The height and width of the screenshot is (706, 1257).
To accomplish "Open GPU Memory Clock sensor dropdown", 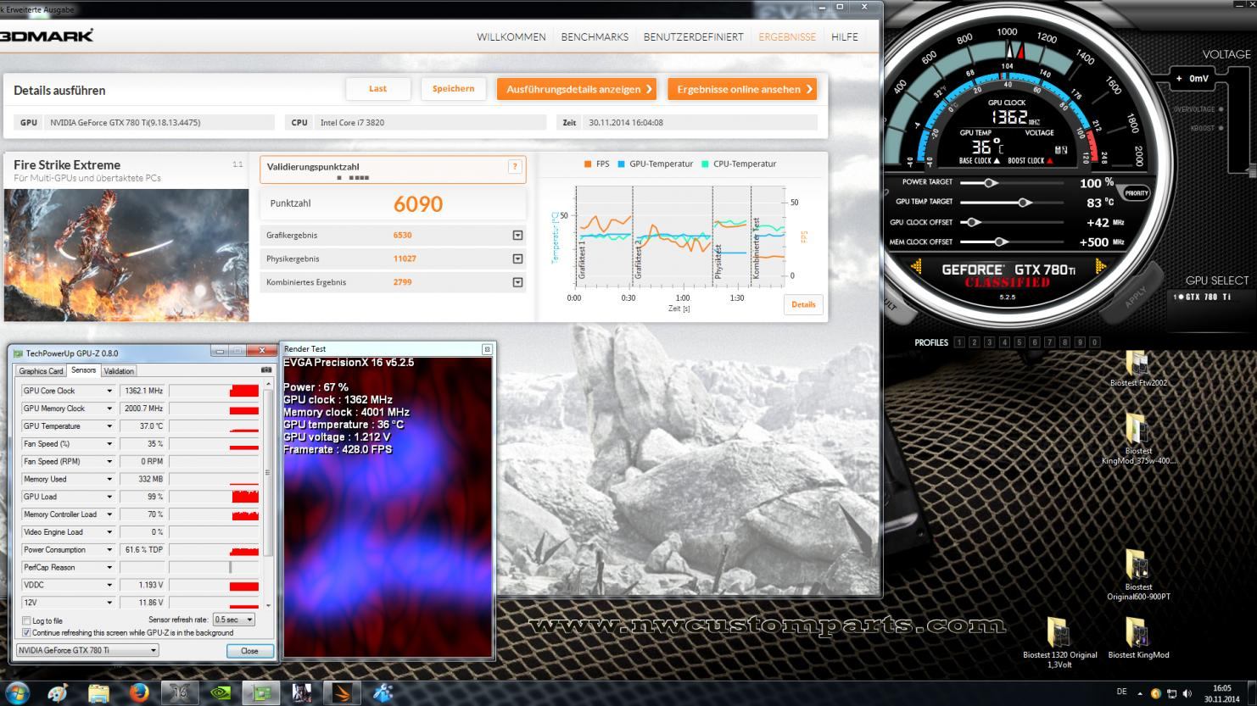I will click(109, 409).
